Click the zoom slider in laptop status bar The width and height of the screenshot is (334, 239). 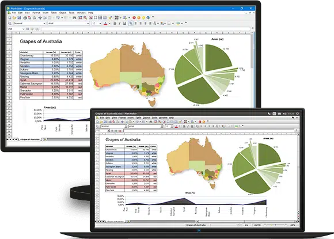275,225
